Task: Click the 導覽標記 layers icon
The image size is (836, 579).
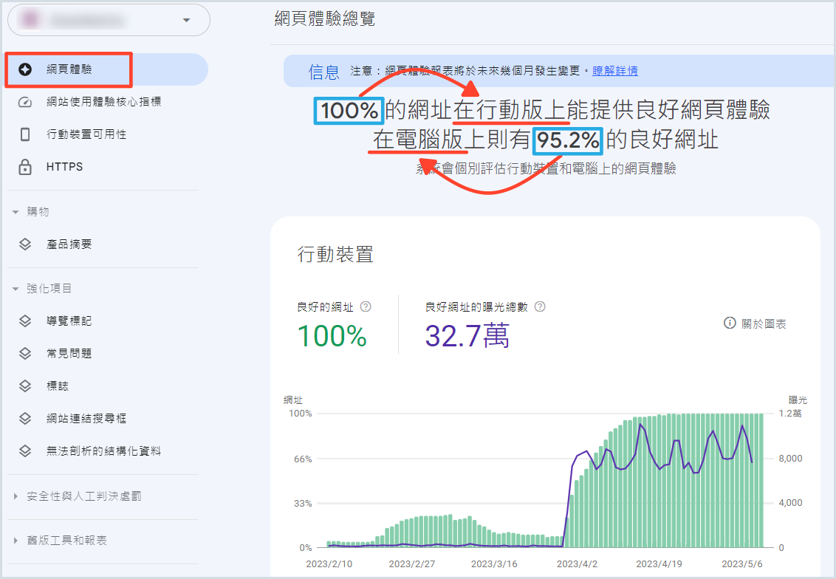Action: click(25, 321)
